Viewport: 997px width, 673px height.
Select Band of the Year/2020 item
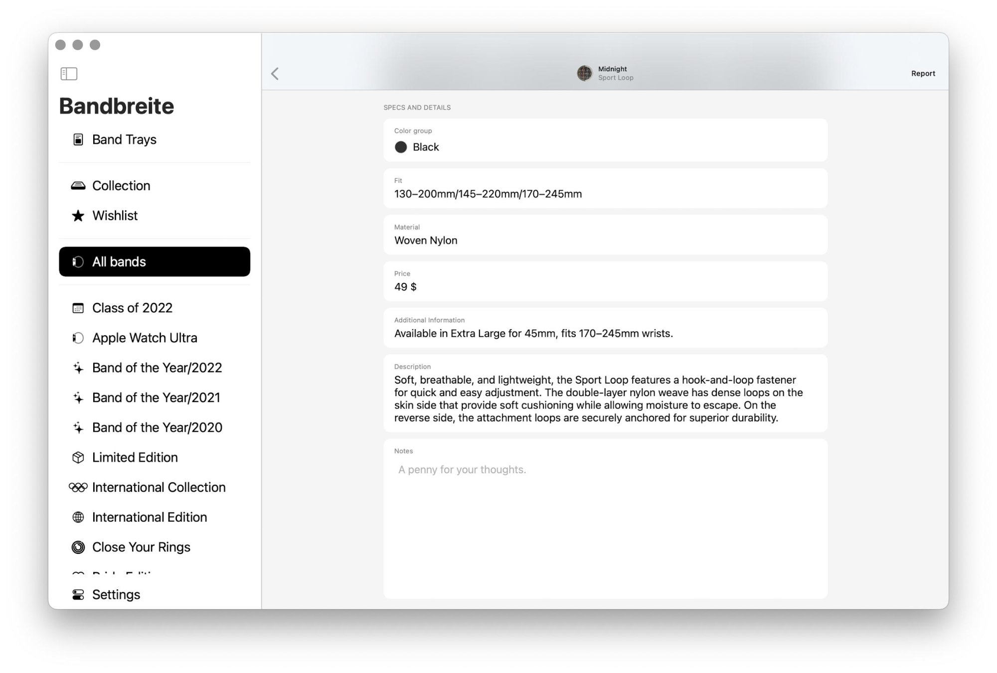(157, 427)
